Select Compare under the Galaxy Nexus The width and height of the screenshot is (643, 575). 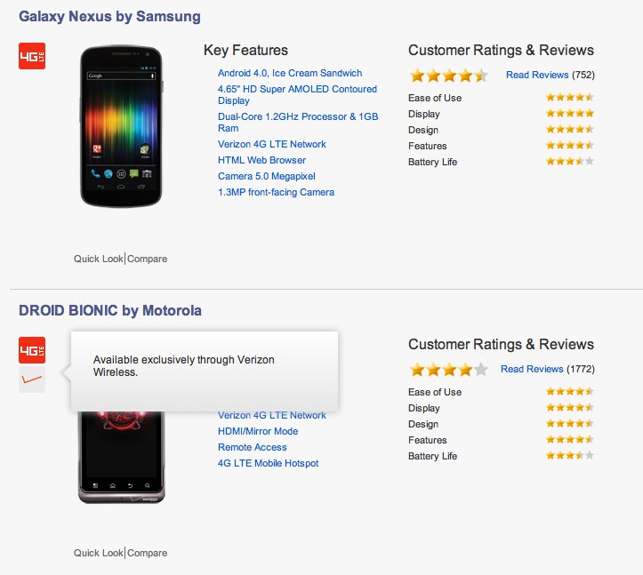(x=148, y=259)
